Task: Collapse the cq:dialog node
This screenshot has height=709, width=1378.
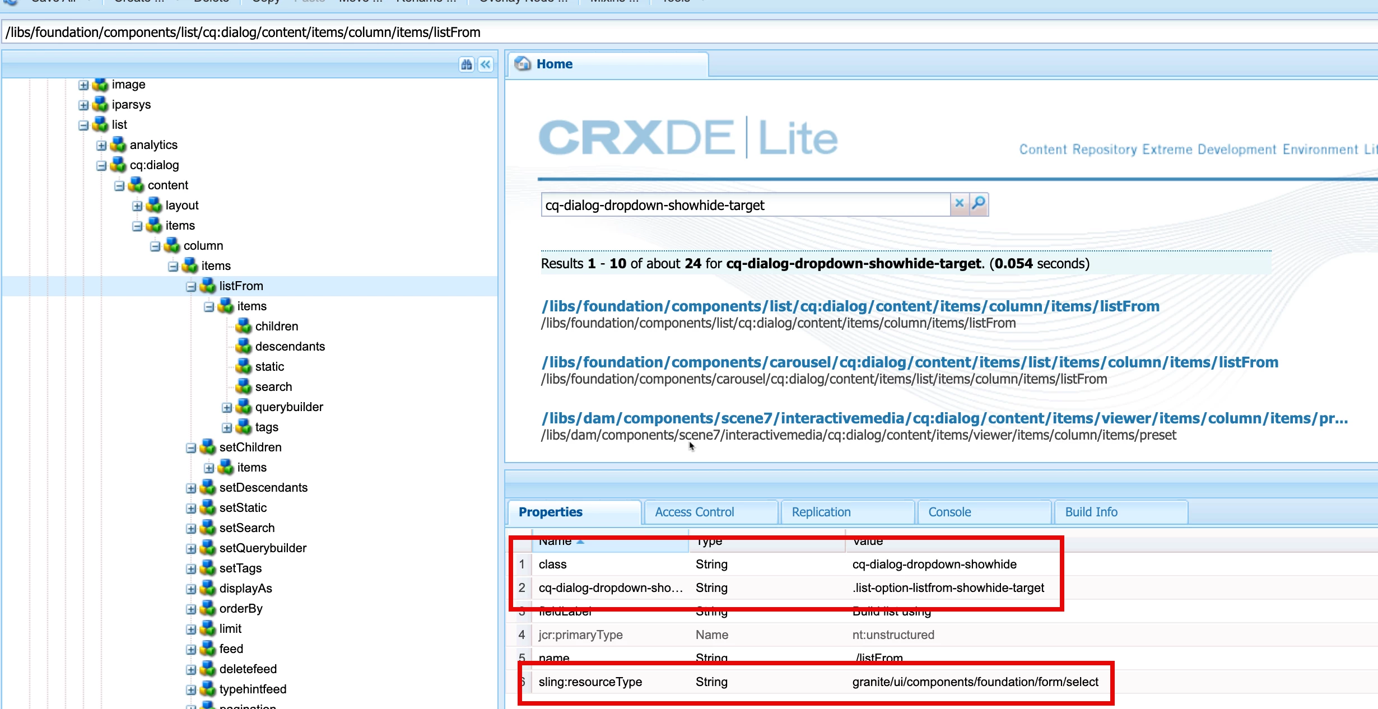Action: (101, 166)
